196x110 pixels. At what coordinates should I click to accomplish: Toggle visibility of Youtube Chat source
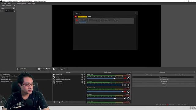point(82,74)
